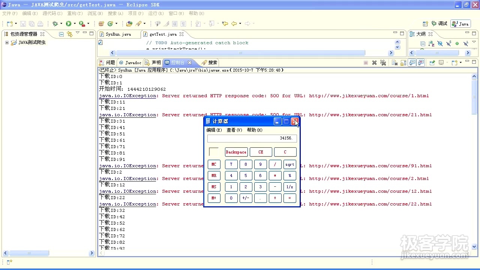Open the External Tools dropdown arrow
Image resolution: width=480 pixels, height=270 pixels.
click(88, 24)
